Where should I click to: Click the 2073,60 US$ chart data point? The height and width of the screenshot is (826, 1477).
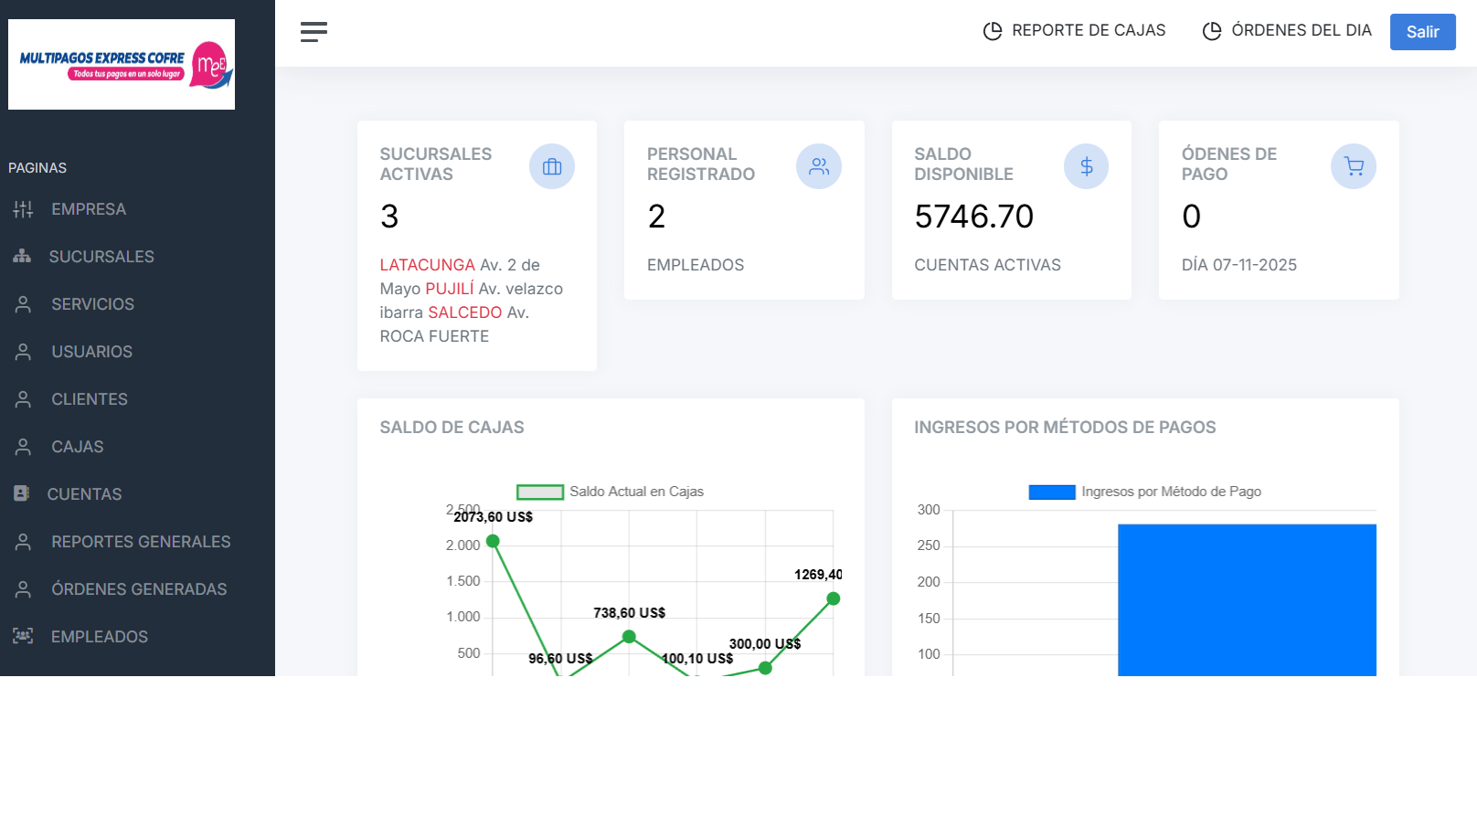(x=493, y=541)
